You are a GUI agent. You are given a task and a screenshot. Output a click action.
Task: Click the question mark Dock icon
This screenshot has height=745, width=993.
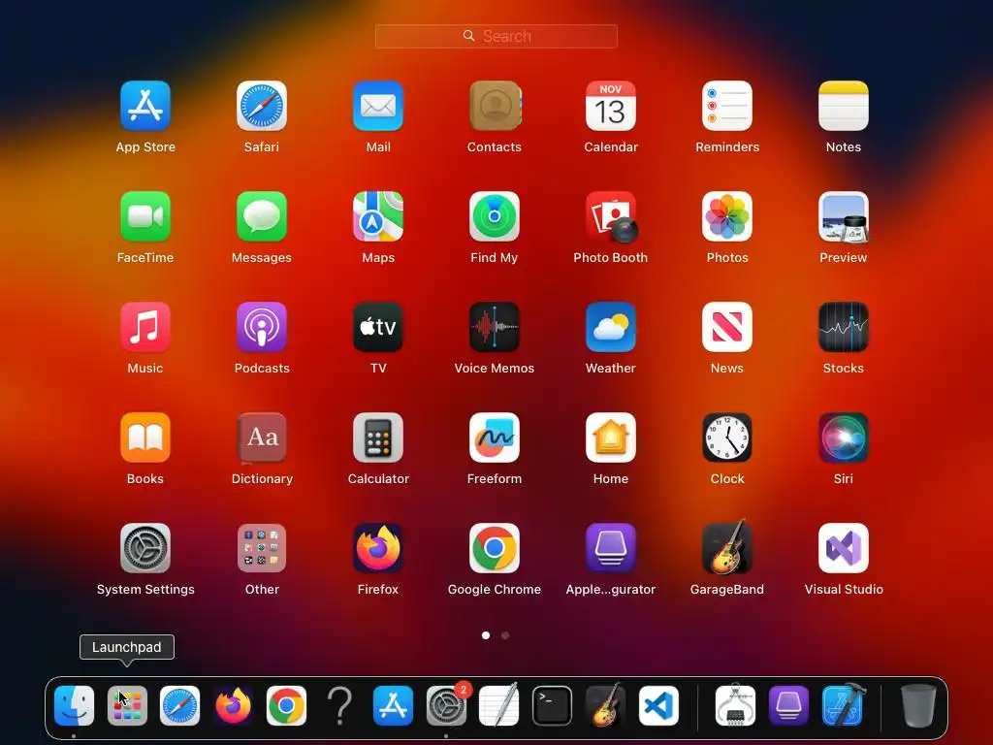point(339,706)
